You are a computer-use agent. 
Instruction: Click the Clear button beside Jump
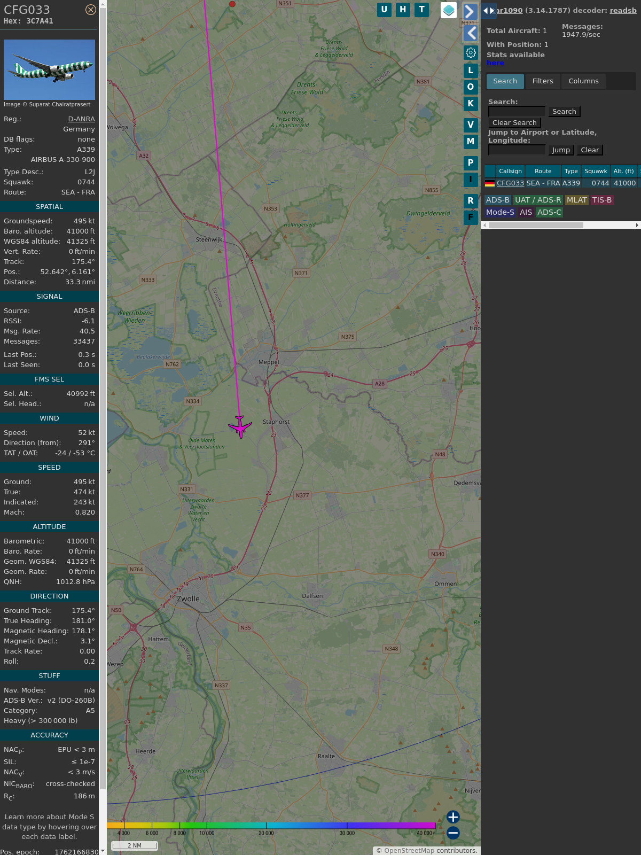(x=590, y=150)
